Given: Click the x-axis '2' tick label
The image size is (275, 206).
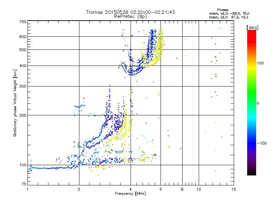Looking at the screenshot, I should (x=79, y=189).
